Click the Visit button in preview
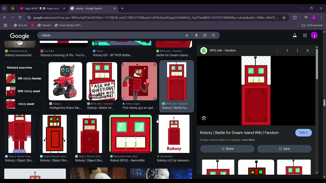This screenshot has width=326, height=183. (303, 133)
